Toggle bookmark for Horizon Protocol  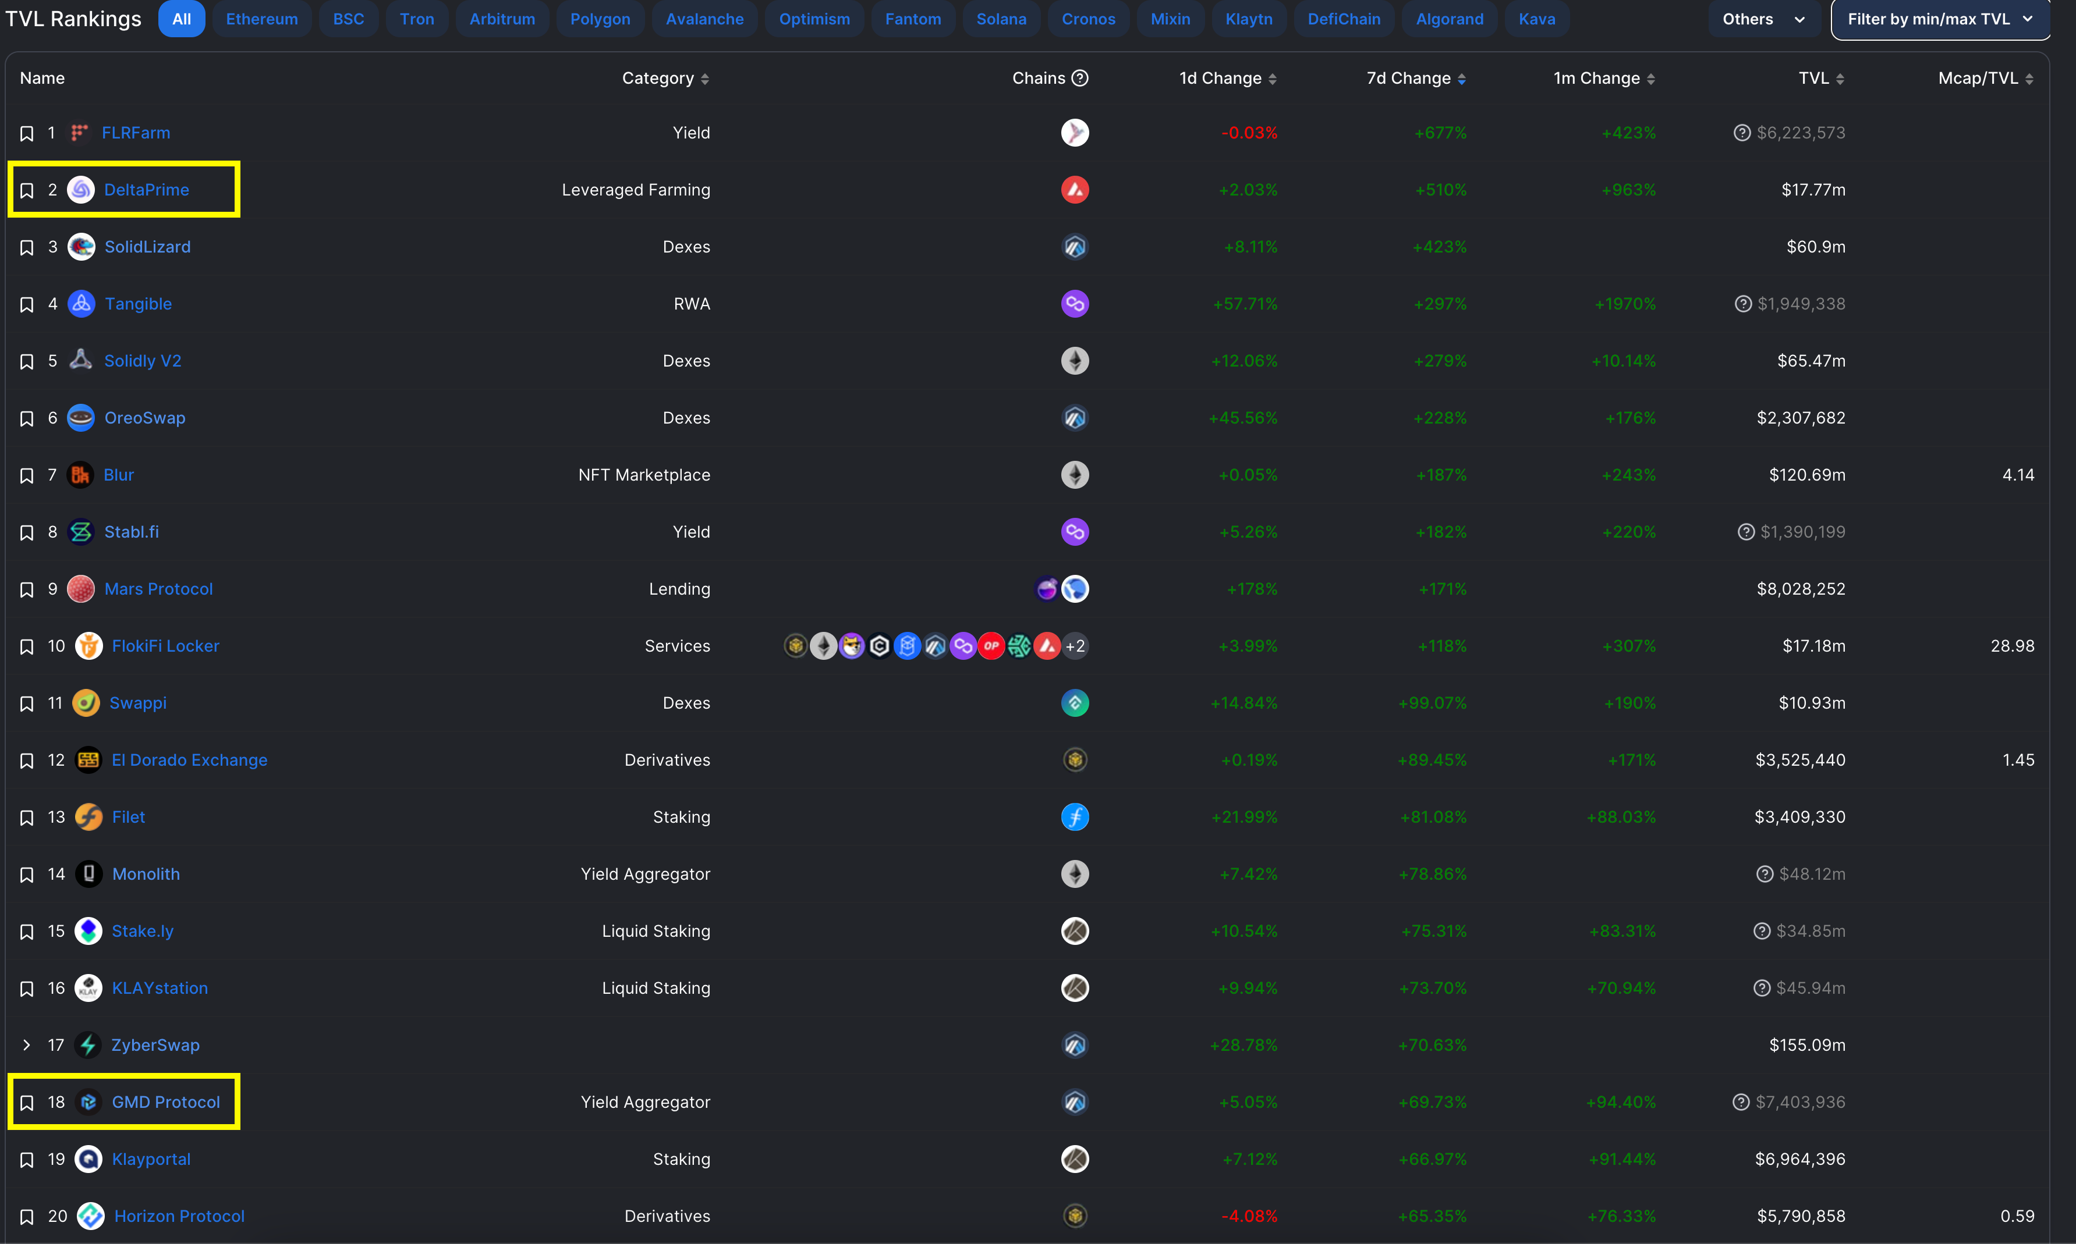tap(27, 1216)
